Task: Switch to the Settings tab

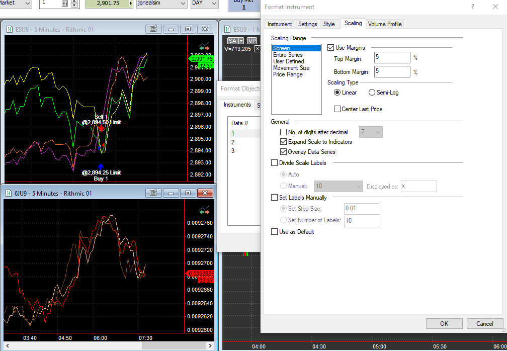Action: click(307, 24)
